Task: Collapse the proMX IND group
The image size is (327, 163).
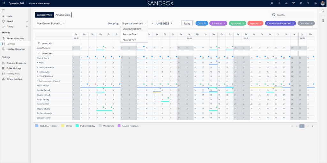Action: [x=39, y=53]
